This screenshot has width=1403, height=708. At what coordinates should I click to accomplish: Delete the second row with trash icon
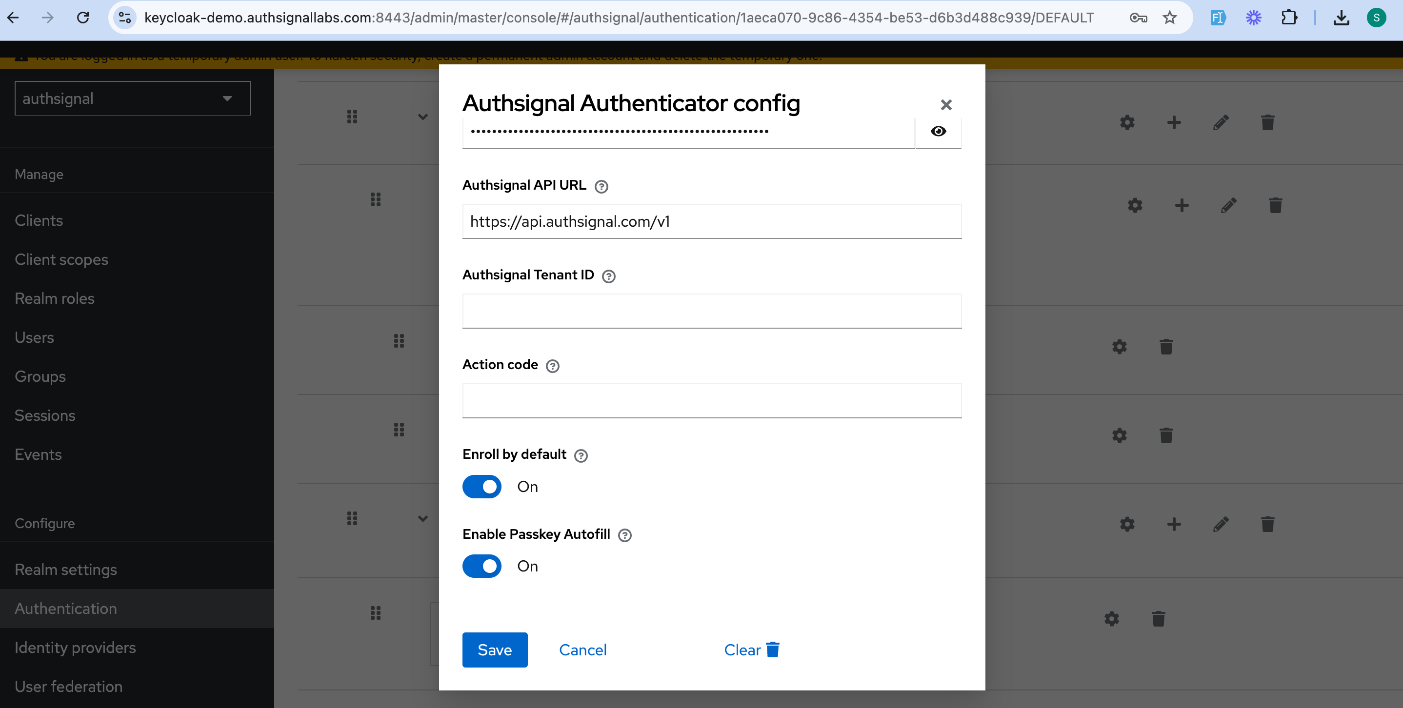pos(1275,205)
